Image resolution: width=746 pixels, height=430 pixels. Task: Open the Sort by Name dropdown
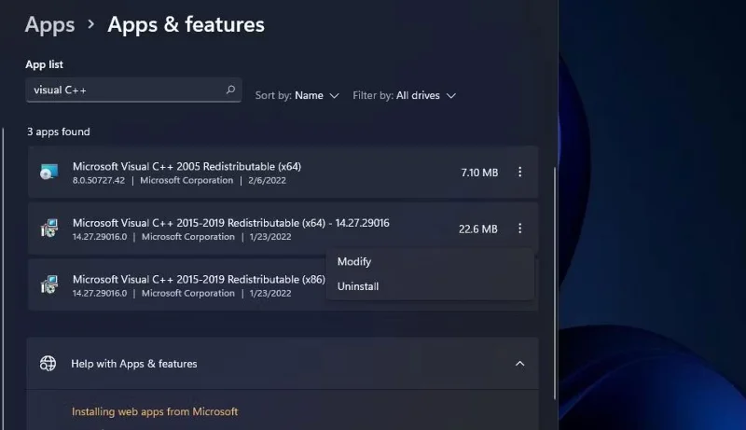[297, 95]
